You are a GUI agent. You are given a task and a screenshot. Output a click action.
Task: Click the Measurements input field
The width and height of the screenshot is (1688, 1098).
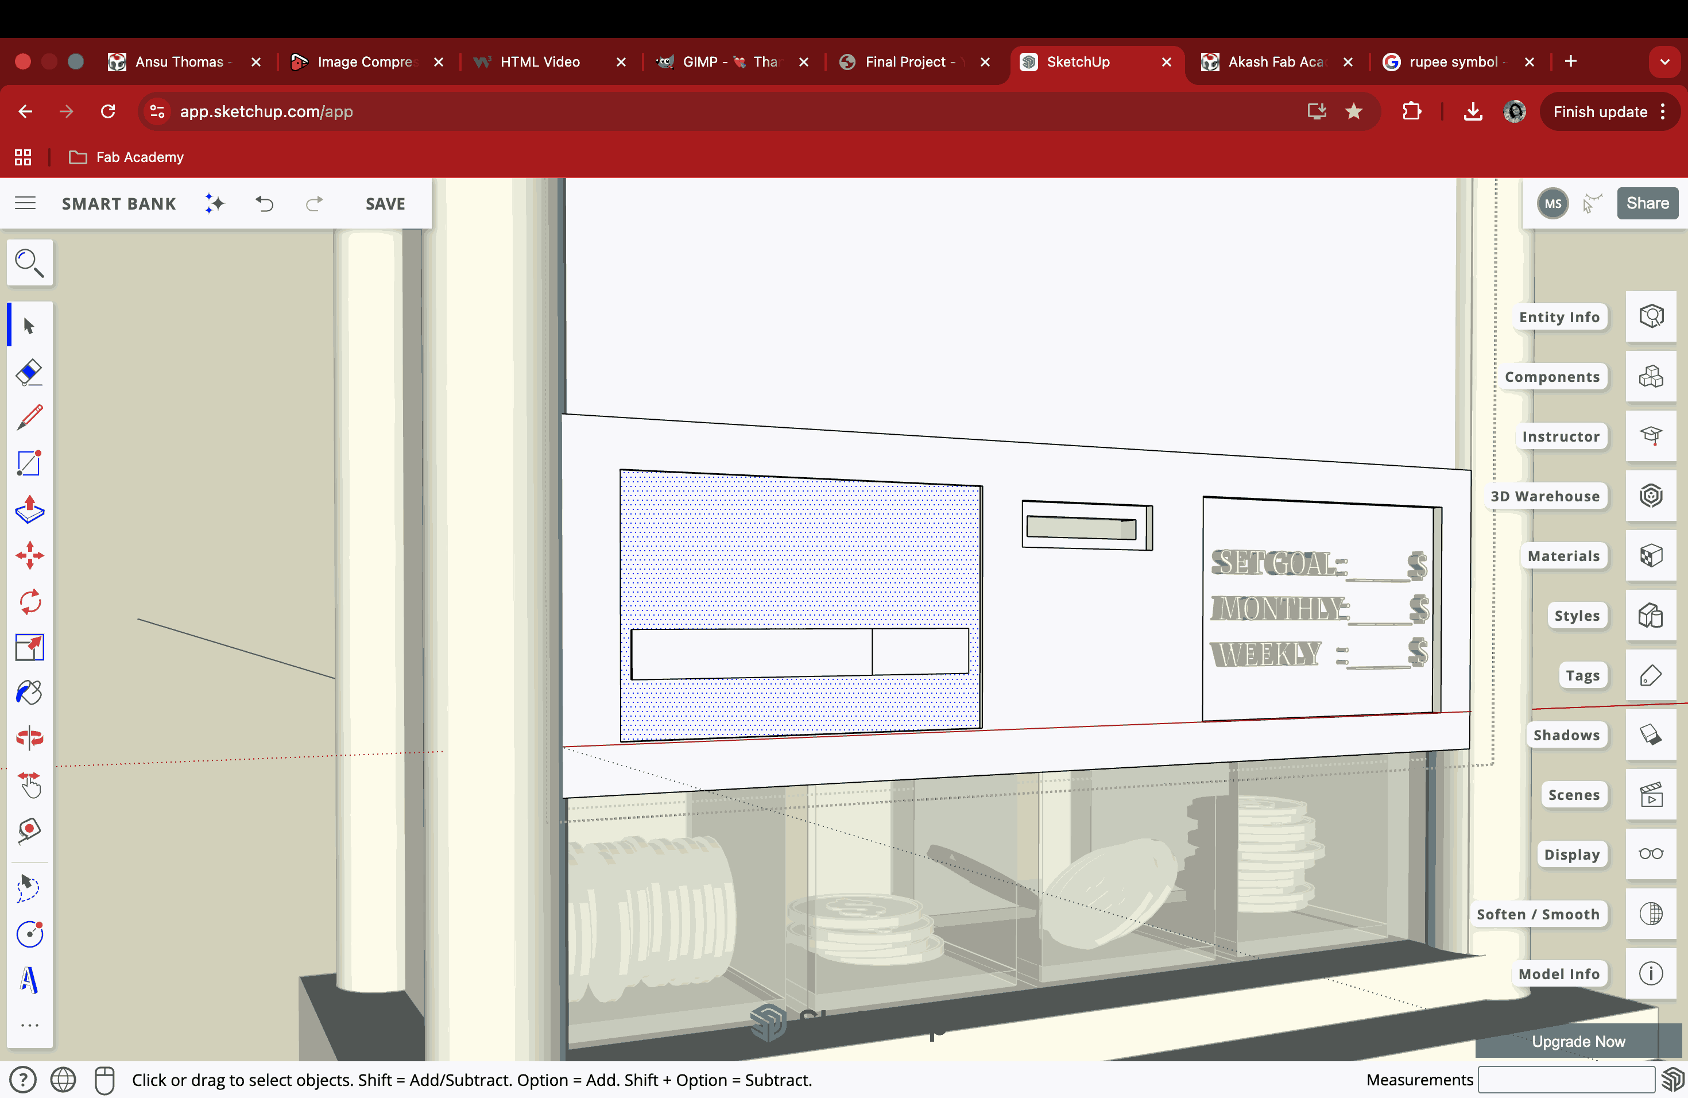coord(1566,1080)
